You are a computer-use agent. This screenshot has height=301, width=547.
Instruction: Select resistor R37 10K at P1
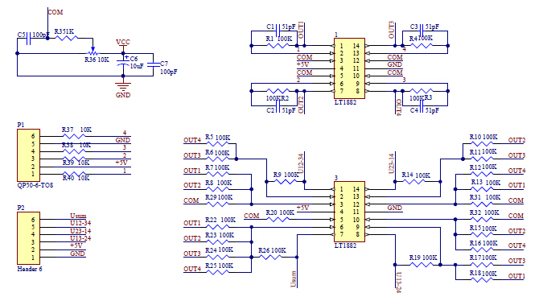click(74, 136)
